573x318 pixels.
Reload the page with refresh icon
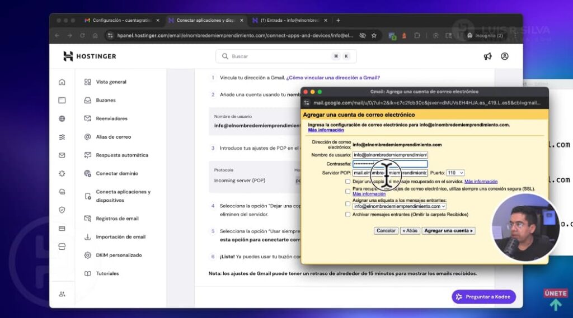coord(82,35)
